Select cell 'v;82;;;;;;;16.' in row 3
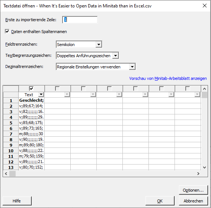The width and height of the screenshot is (211, 208). click(31, 111)
